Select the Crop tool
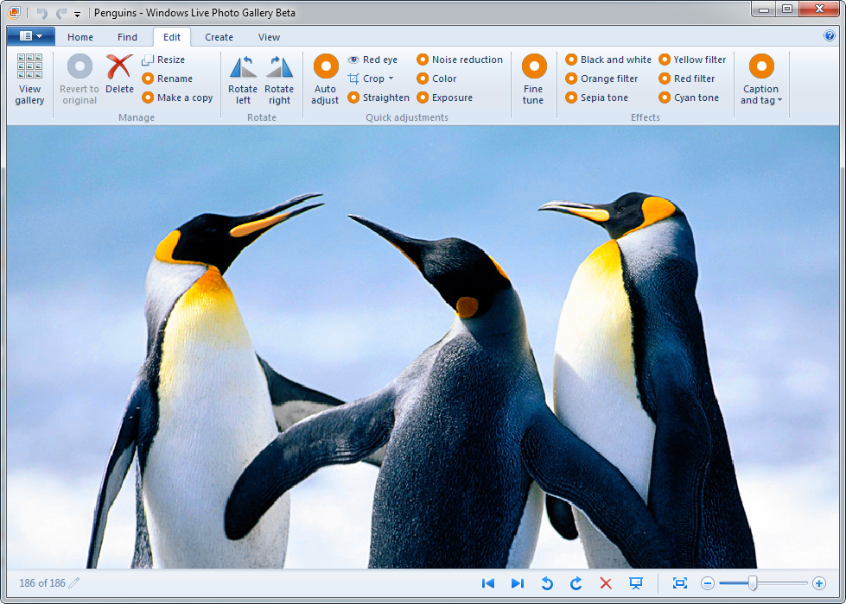Image resolution: width=846 pixels, height=604 pixels. (366, 79)
